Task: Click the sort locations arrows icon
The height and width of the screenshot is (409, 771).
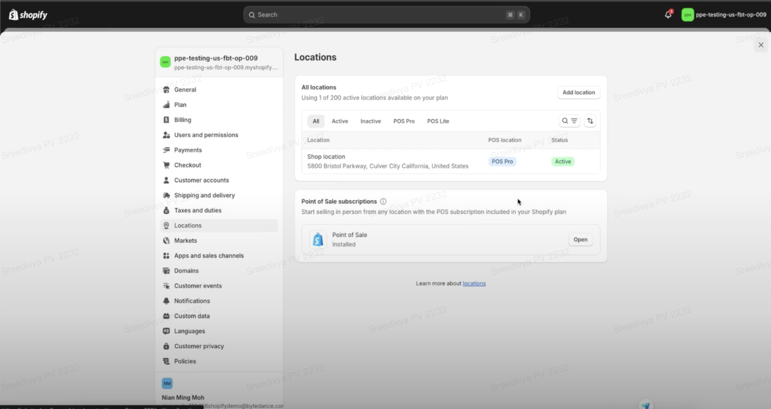Action: pos(590,121)
